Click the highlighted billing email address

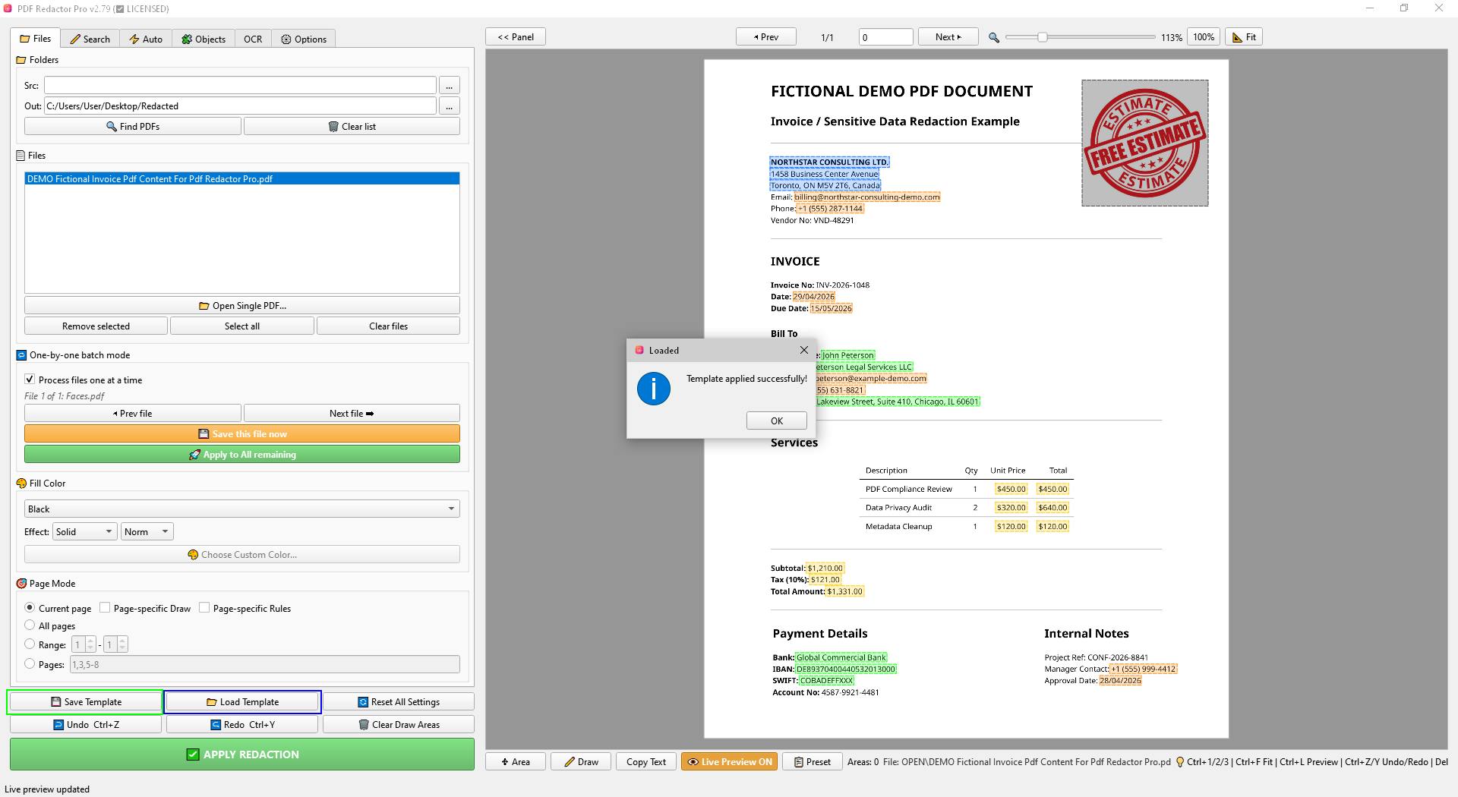coord(867,197)
